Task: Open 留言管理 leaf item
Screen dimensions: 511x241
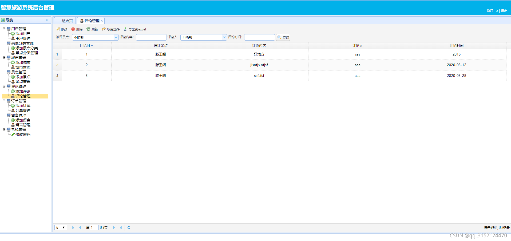Action: tap(23, 125)
